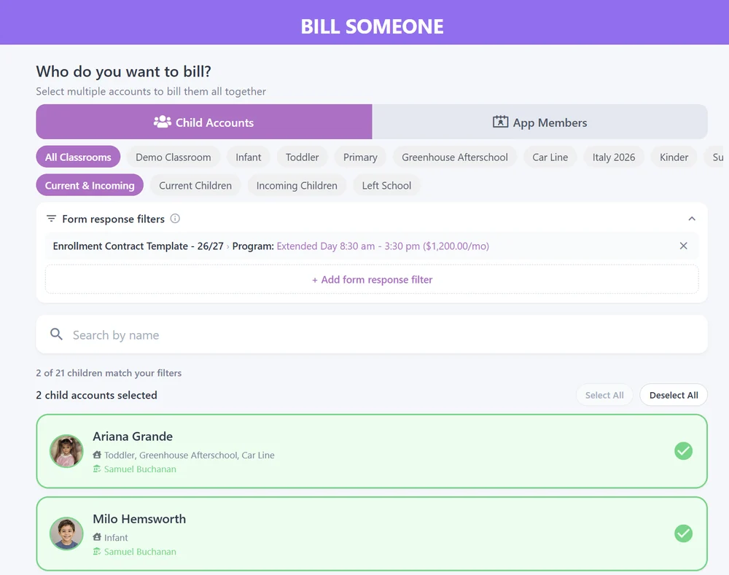The height and width of the screenshot is (575, 729).
Task: Click Milo Hemsworth's 'Infant' classroom label
Action: point(116,538)
